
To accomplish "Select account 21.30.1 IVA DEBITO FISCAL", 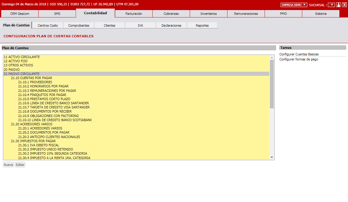I will click(39, 145).
